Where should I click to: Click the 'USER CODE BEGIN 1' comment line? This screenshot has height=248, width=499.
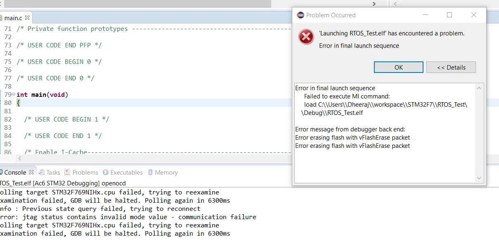[x=66, y=119]
